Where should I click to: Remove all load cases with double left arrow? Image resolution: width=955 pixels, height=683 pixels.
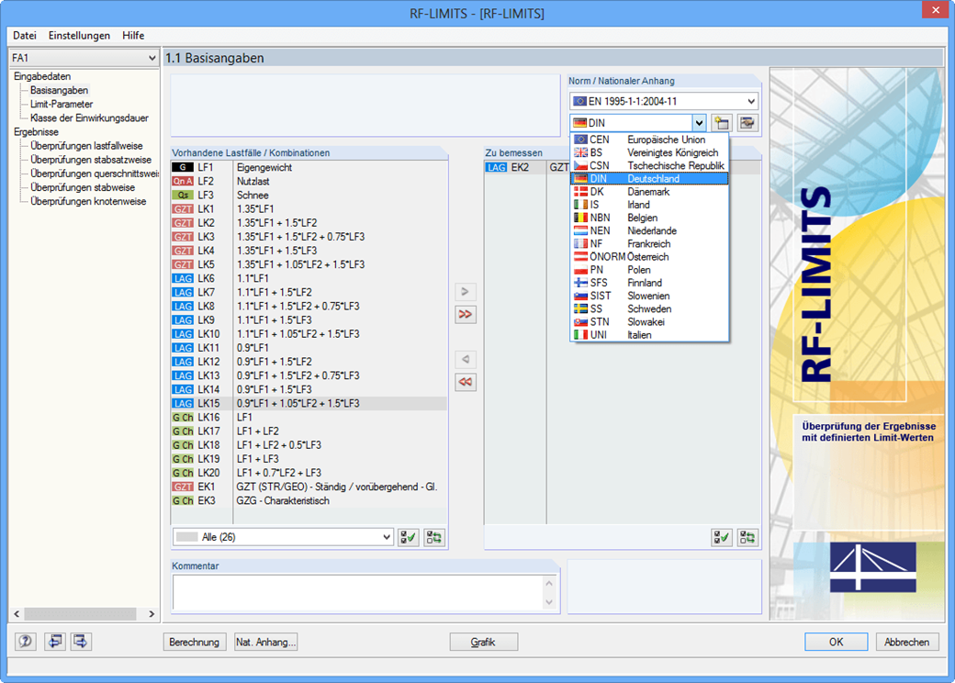pyautogui.click(x=466, y=382)
